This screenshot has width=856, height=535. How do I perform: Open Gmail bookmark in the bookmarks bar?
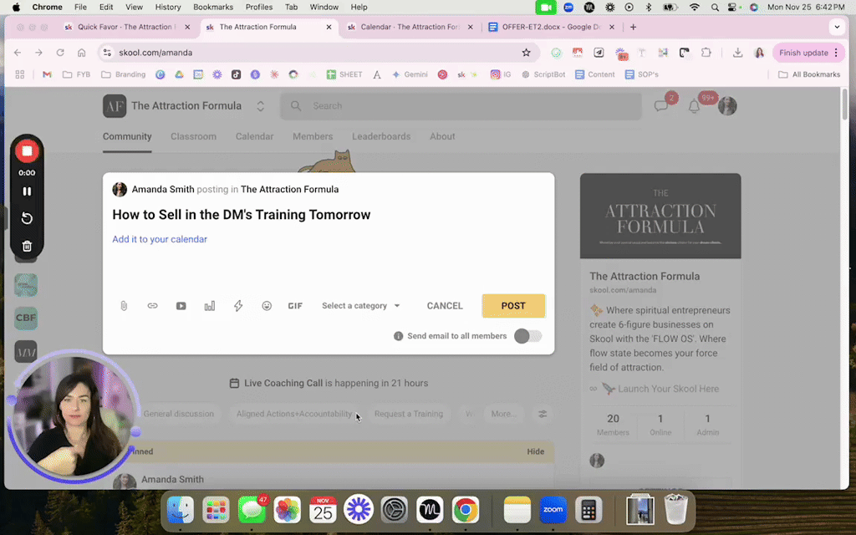click(47, 74)
